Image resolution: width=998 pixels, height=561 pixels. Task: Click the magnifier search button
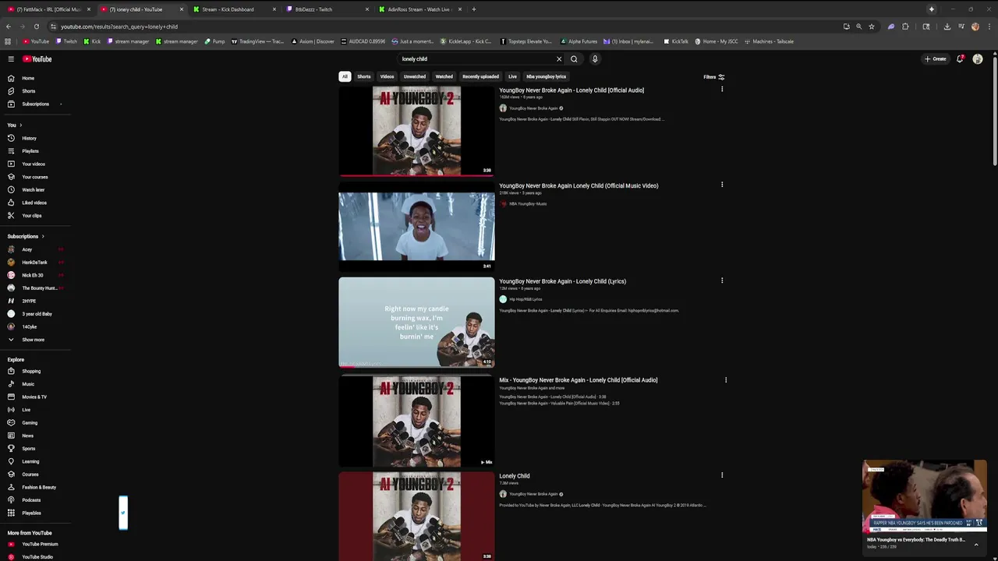(x=574, y=59)
